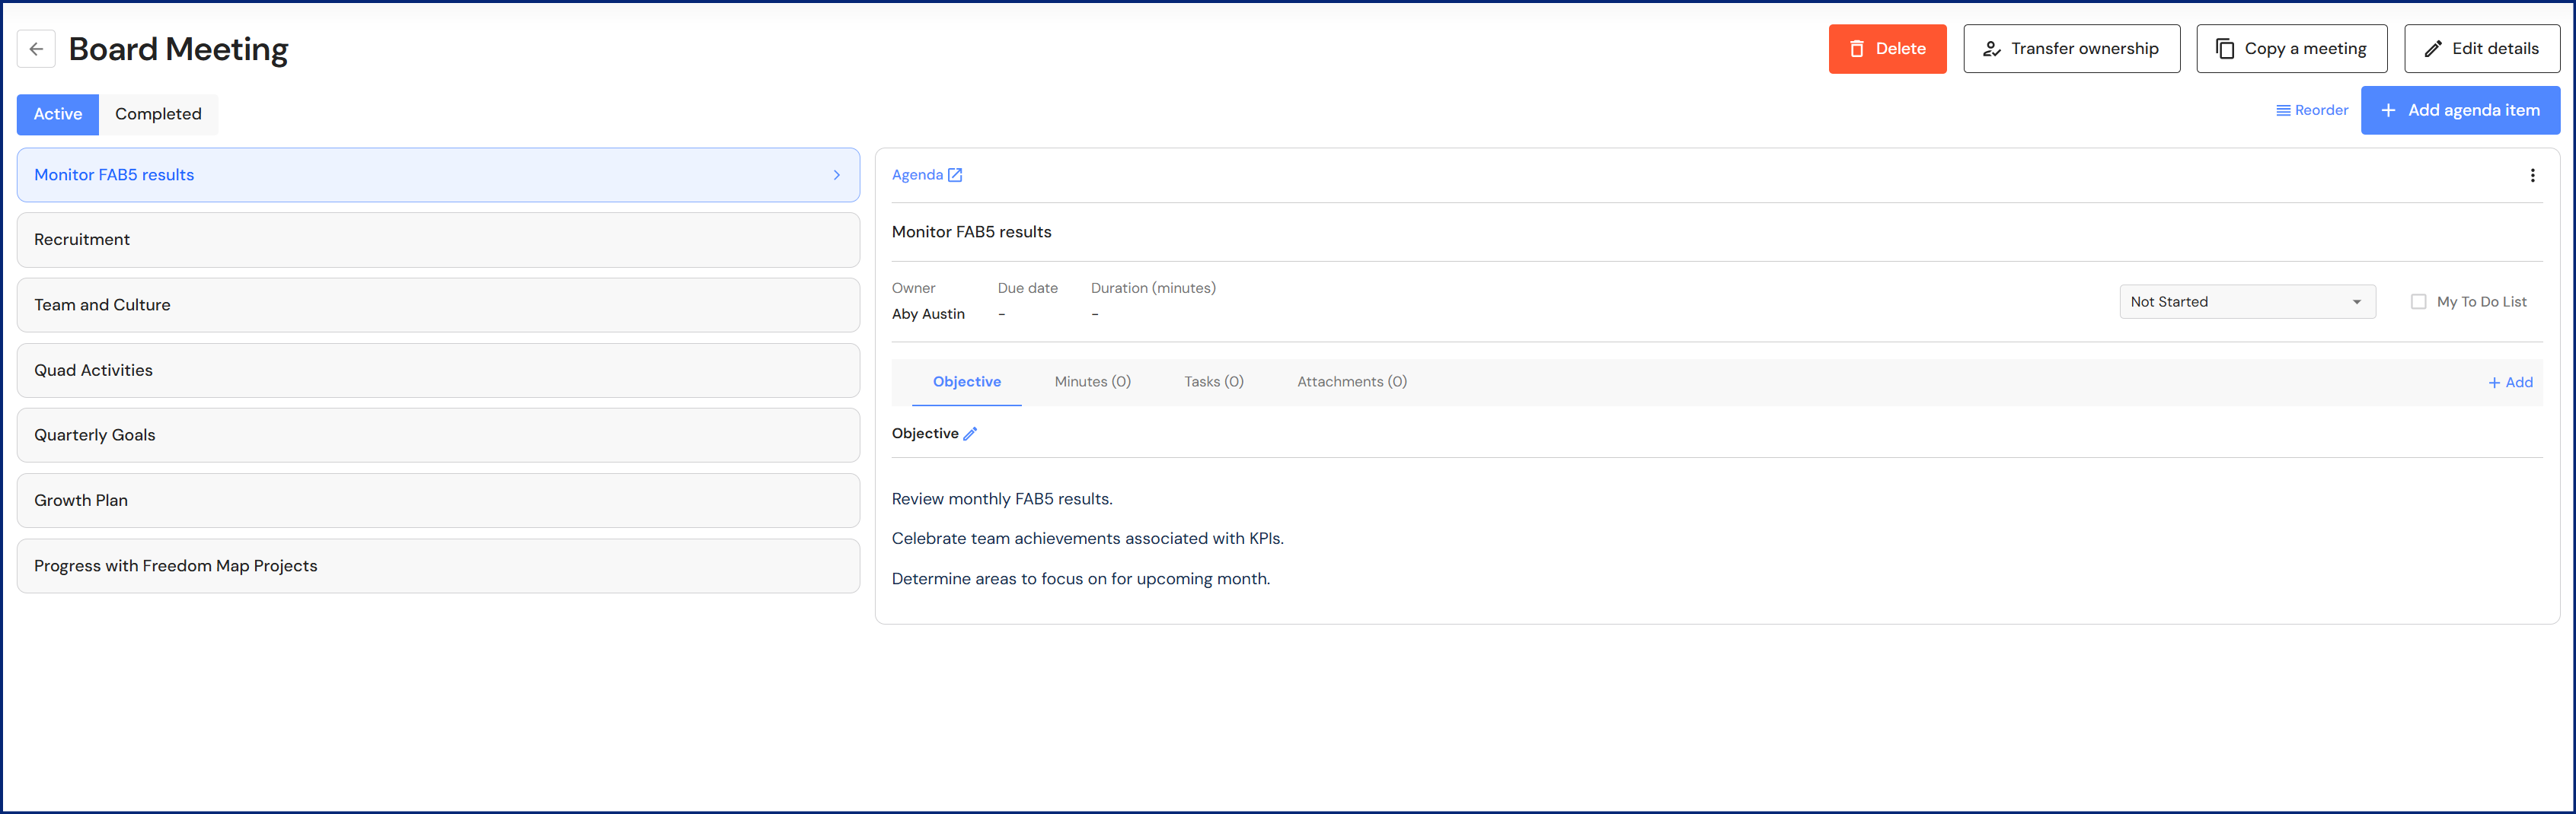Screen dimensions: 2576x814
Task: Open the Agenda external link icon
Action: point(955,175)
